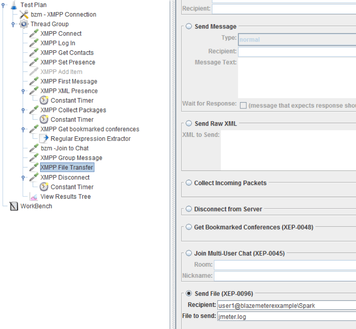356x329 pixels.
Task: Click the Send File Recipient field
Action: click(x=287, y=305)
